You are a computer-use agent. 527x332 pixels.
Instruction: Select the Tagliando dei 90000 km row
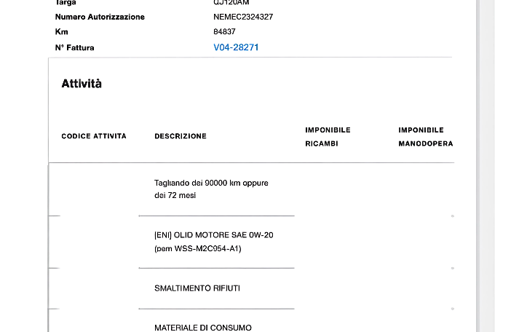211,189
